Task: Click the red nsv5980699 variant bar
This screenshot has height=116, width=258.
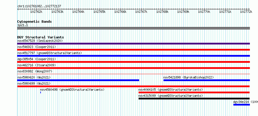Action: [133, 86]
